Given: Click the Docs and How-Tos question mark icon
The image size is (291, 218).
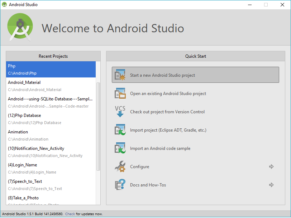Looking at the screenshot, I should tap(120, 185).
